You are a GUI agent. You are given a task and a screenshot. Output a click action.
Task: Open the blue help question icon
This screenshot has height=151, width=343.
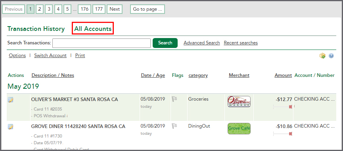(331, 56)
